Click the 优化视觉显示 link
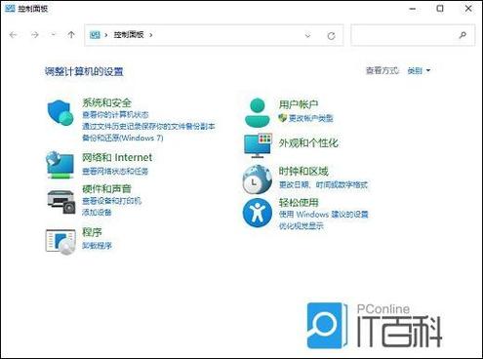483x359 pixels. [x=301, y=226]
